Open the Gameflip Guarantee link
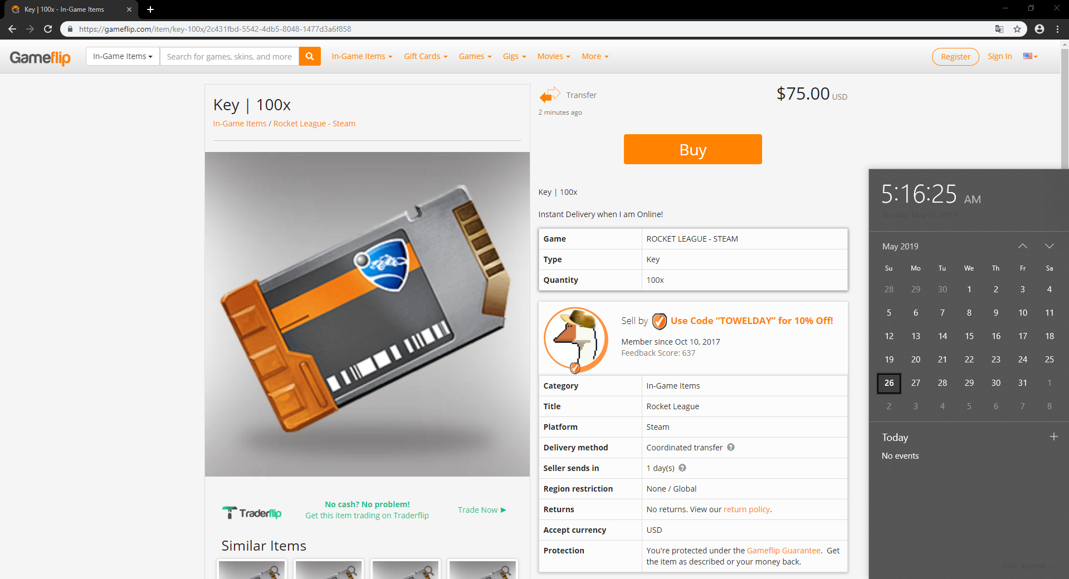 tap(783, 550)
